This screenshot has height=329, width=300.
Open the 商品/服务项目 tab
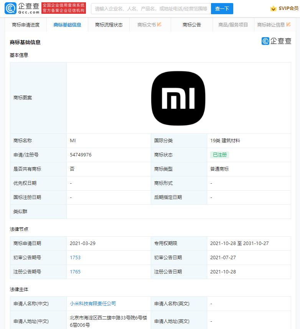point(233,25)
